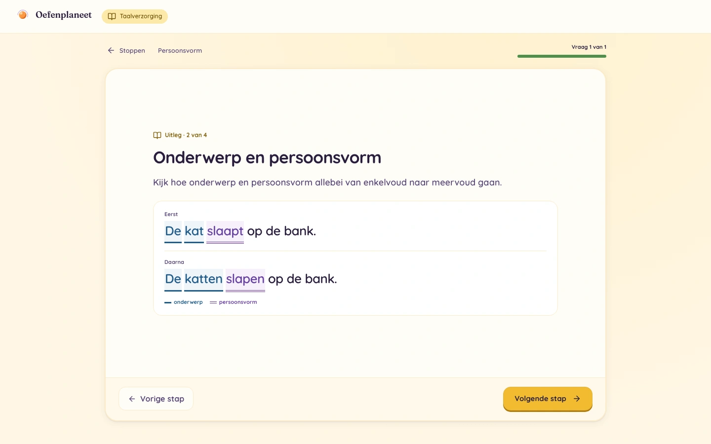Open the Taalverzorging subject badge
The height and width of the screenshot is (444, 711).
[x=135, y=16]
